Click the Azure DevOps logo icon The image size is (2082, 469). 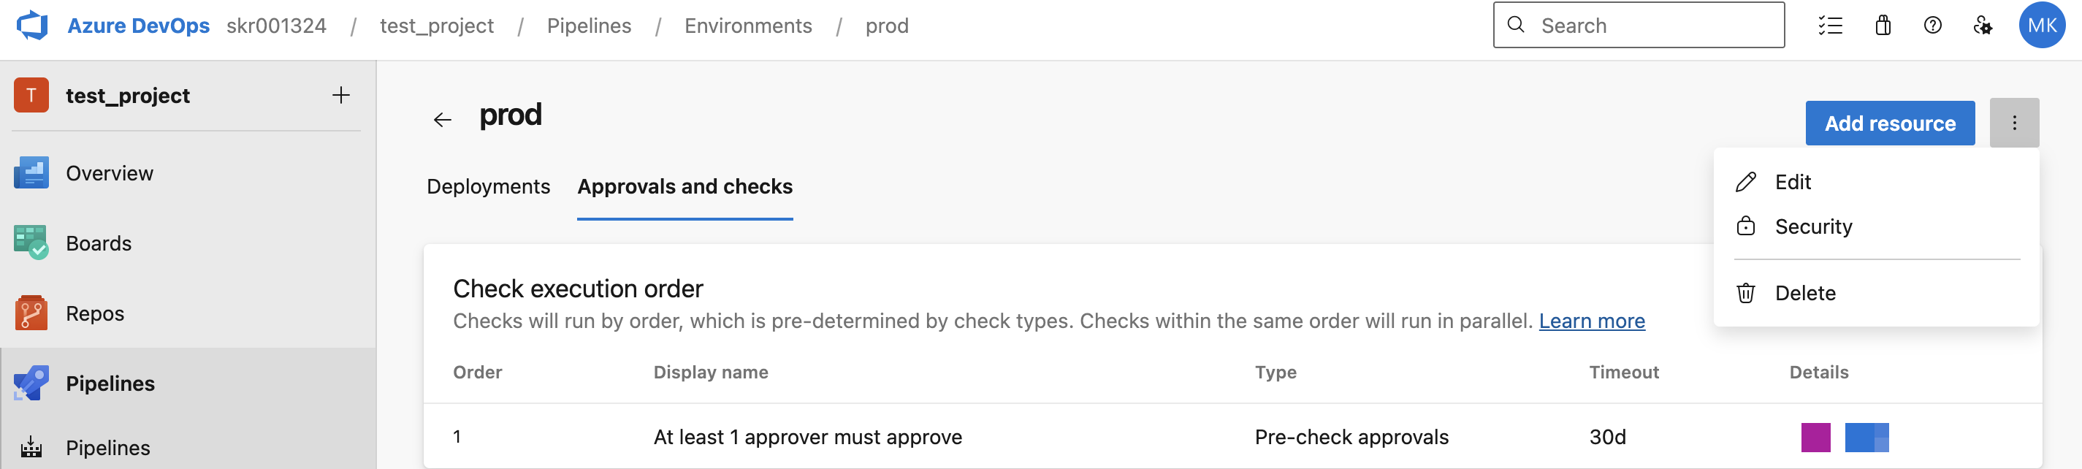click(x=32, y=25)
